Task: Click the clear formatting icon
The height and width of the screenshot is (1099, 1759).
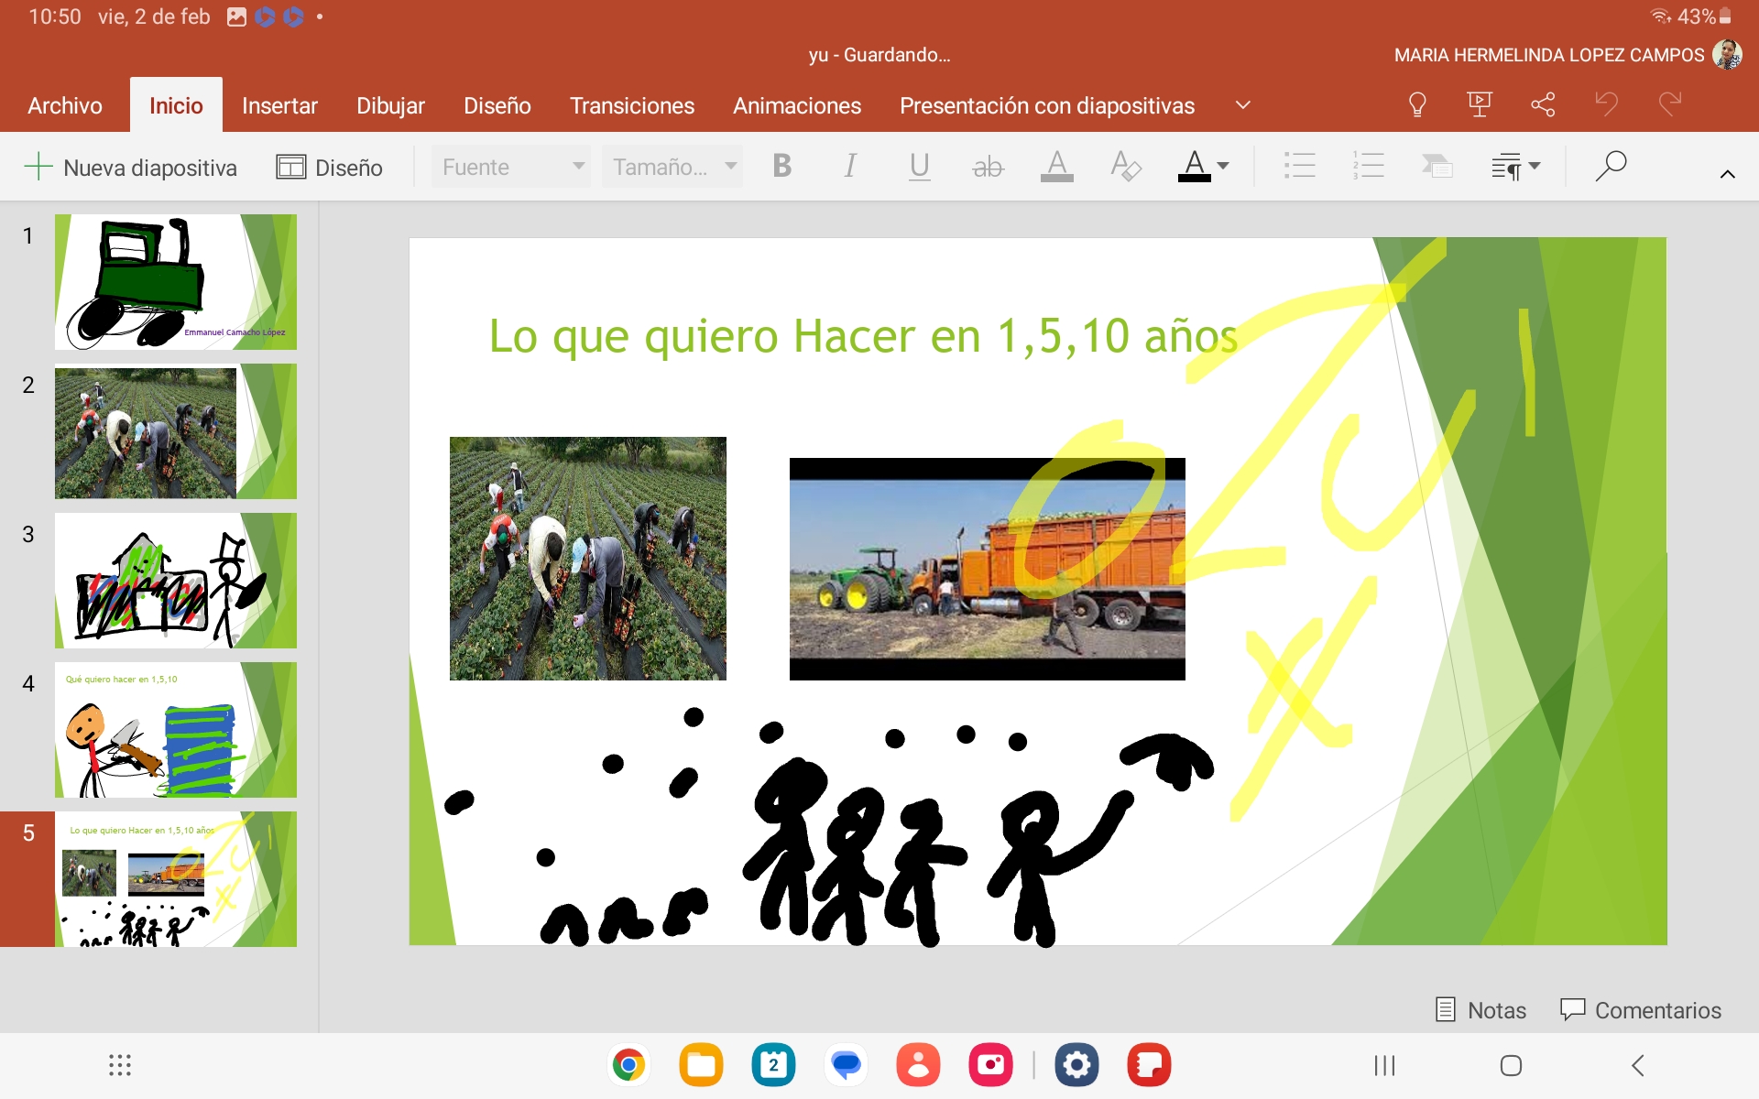Action: coord(1125,167)
